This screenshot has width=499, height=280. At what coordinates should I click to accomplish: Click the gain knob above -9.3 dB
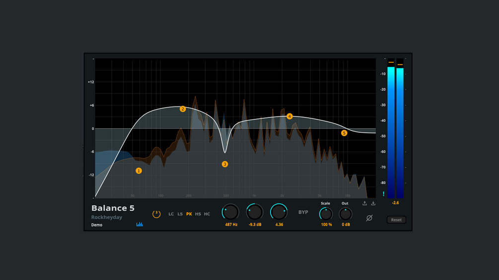(255, 212)
